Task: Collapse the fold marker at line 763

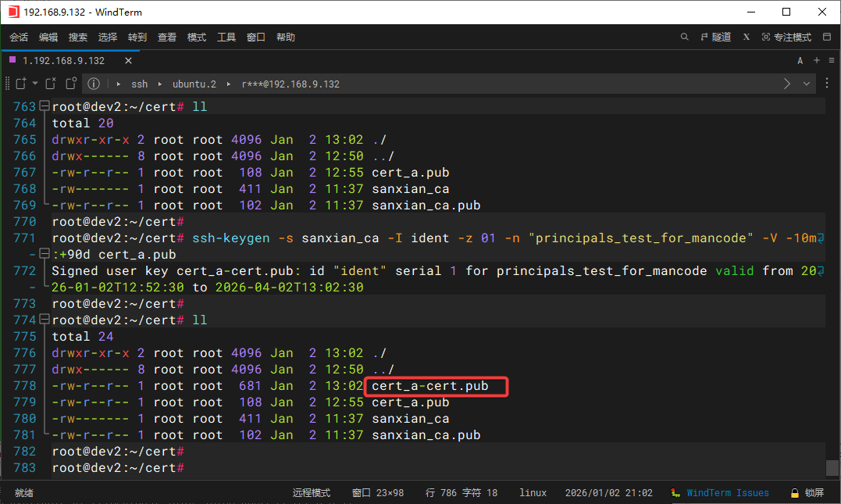Action: [x=44, y=106]
